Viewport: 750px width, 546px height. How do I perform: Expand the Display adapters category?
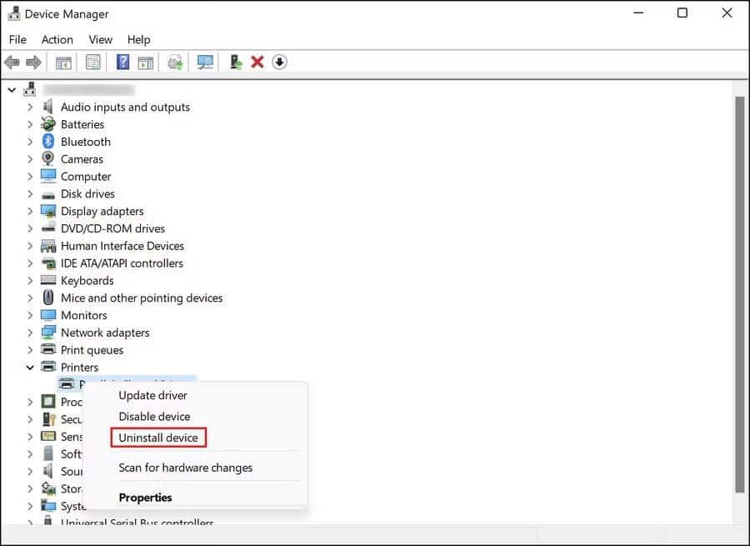coord(31,211)
